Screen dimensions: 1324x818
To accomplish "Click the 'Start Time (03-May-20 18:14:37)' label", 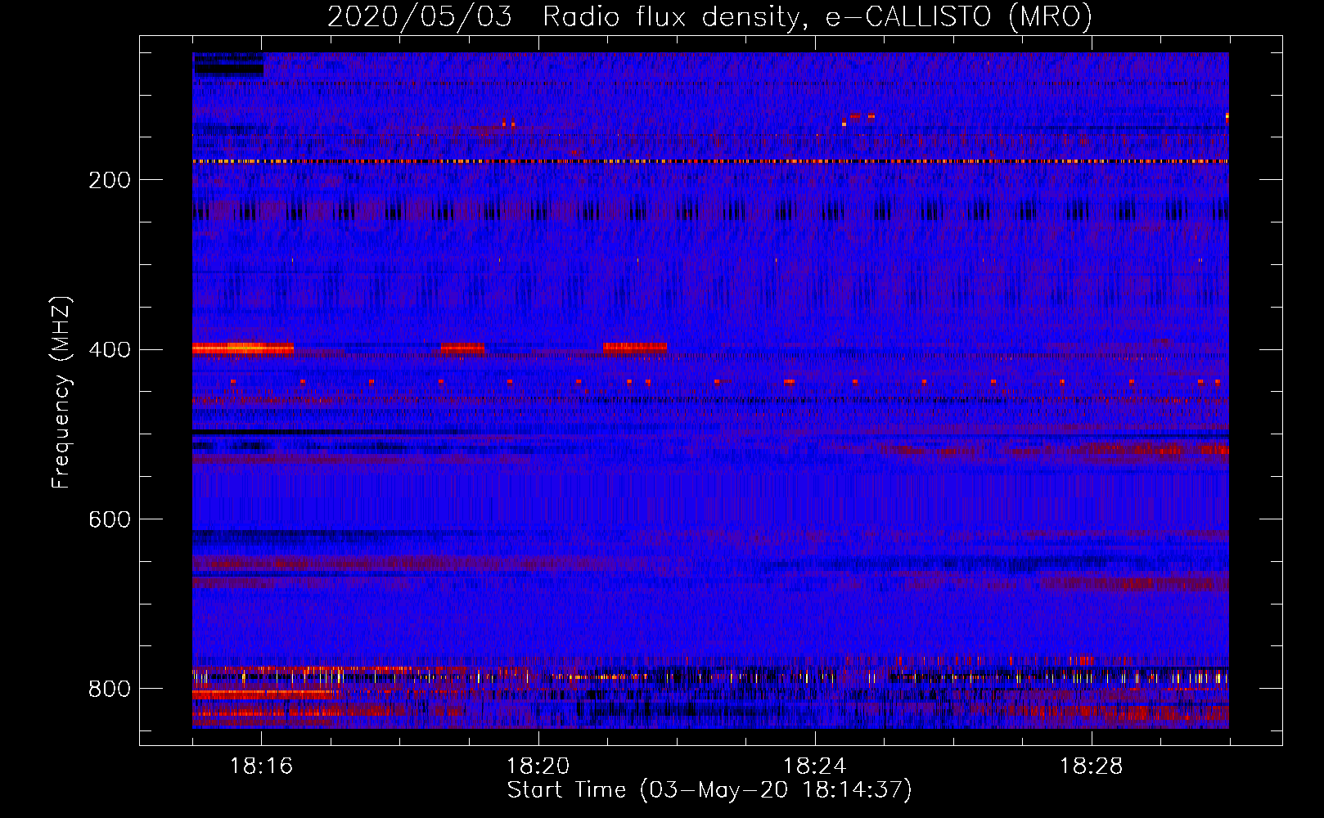I will (x=709, y=790).
